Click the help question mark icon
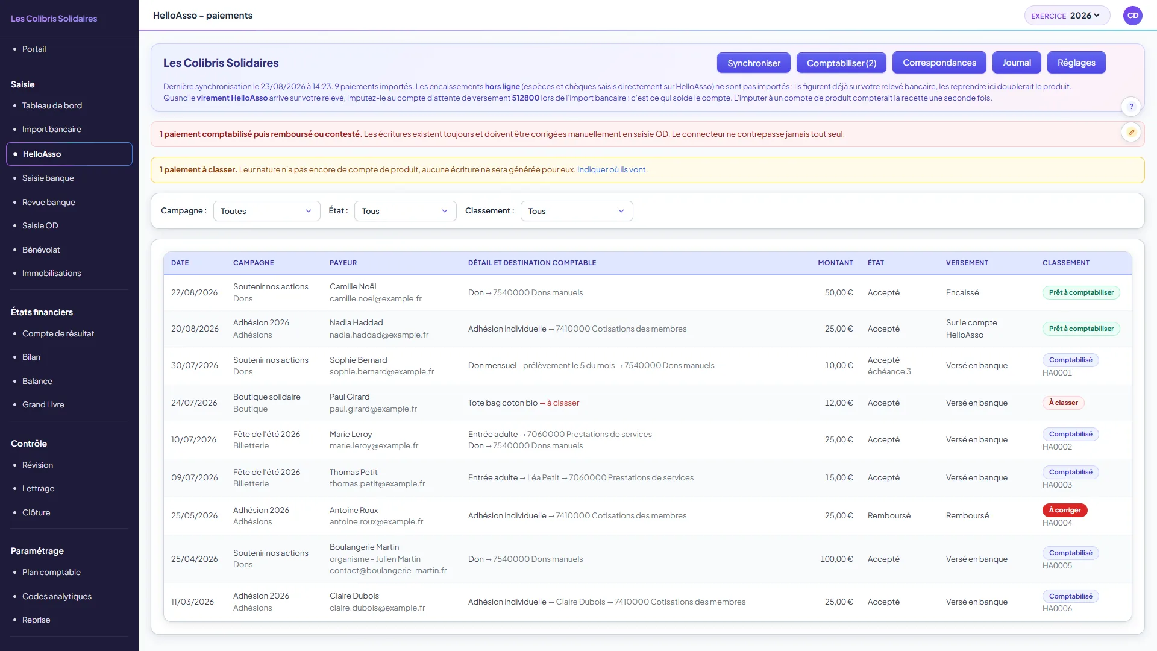The width and height of the screenshot is (1157, 651). tap(1131, 107)
